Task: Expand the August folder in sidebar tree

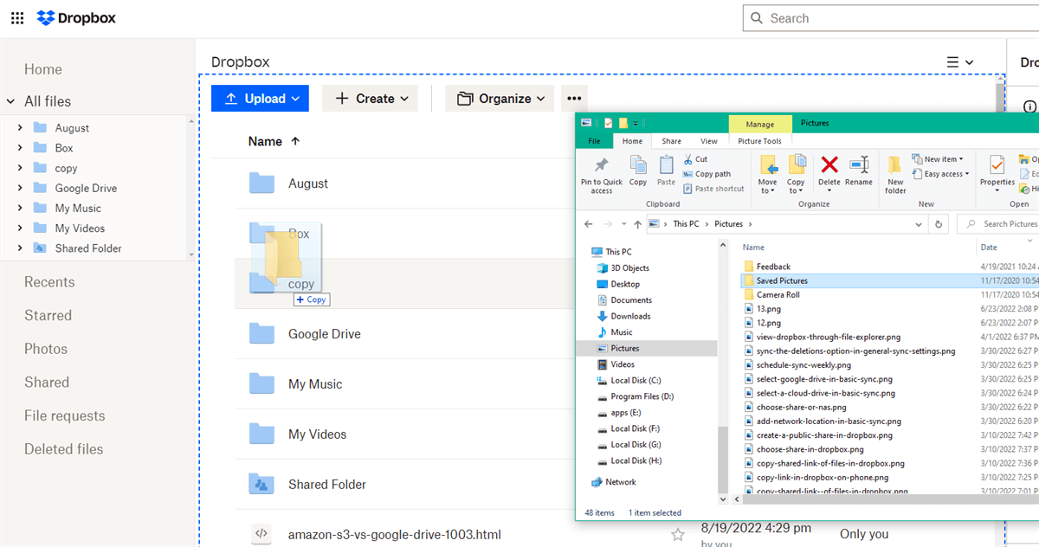Action: (20, 128)
